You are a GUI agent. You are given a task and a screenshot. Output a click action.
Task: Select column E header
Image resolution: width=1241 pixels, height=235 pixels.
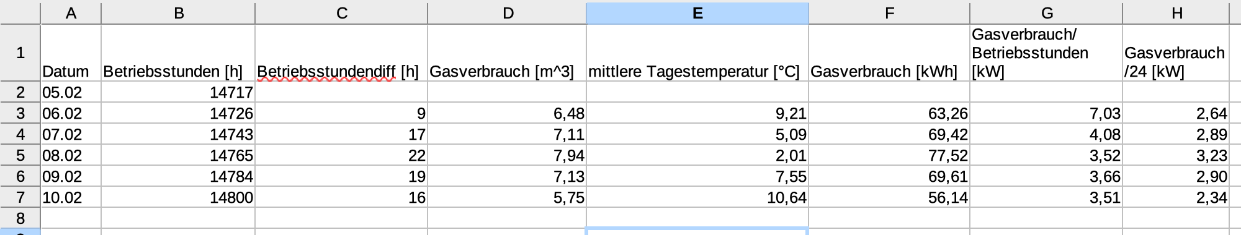(697, 13)
